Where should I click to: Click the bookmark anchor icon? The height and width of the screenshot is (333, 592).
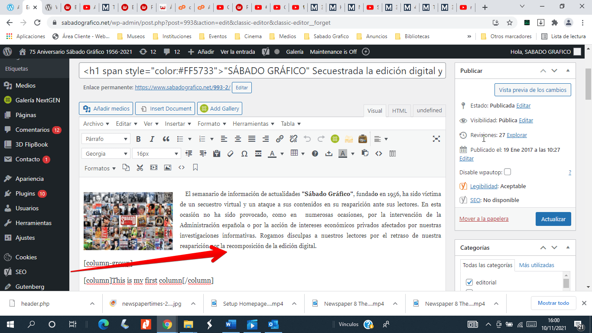(x=195, y=168)
